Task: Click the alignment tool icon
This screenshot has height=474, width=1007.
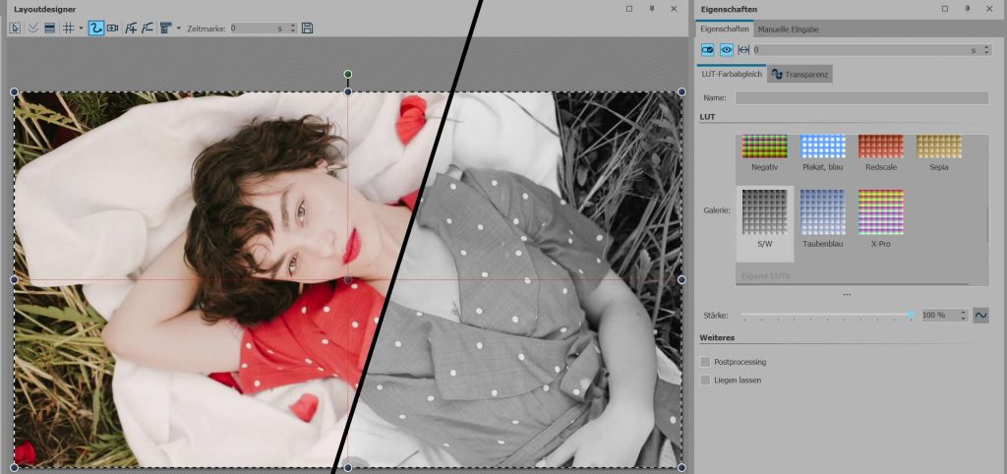Action: click(x=164, y=29)
